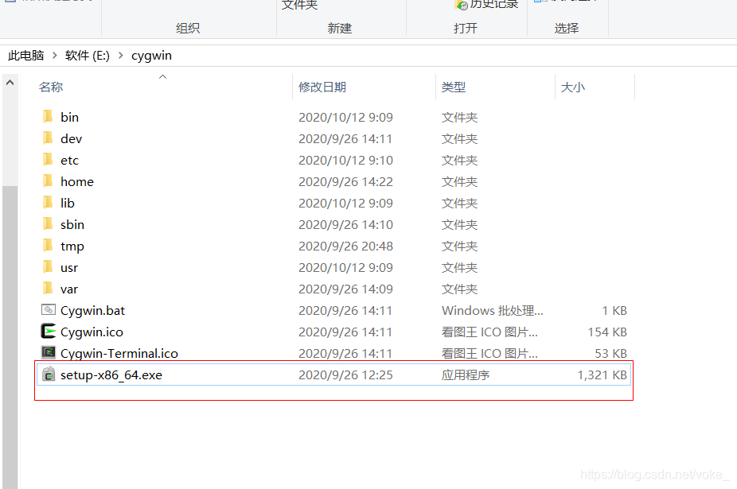Viewport: 737px width, 489px height.
Task: Click the etc folder name
Action: click(x=69, y=160)
